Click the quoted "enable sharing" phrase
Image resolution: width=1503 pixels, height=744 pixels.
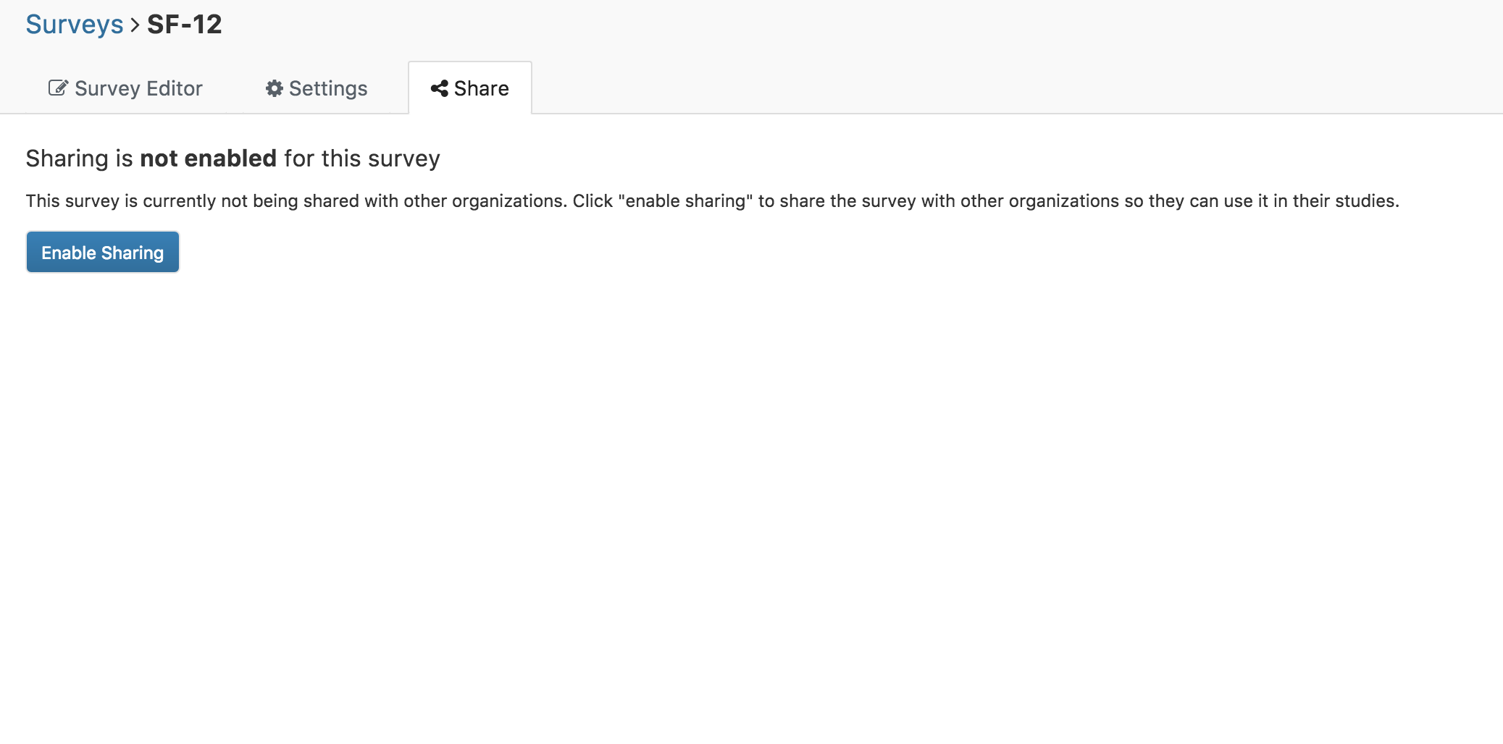point(685,201)
